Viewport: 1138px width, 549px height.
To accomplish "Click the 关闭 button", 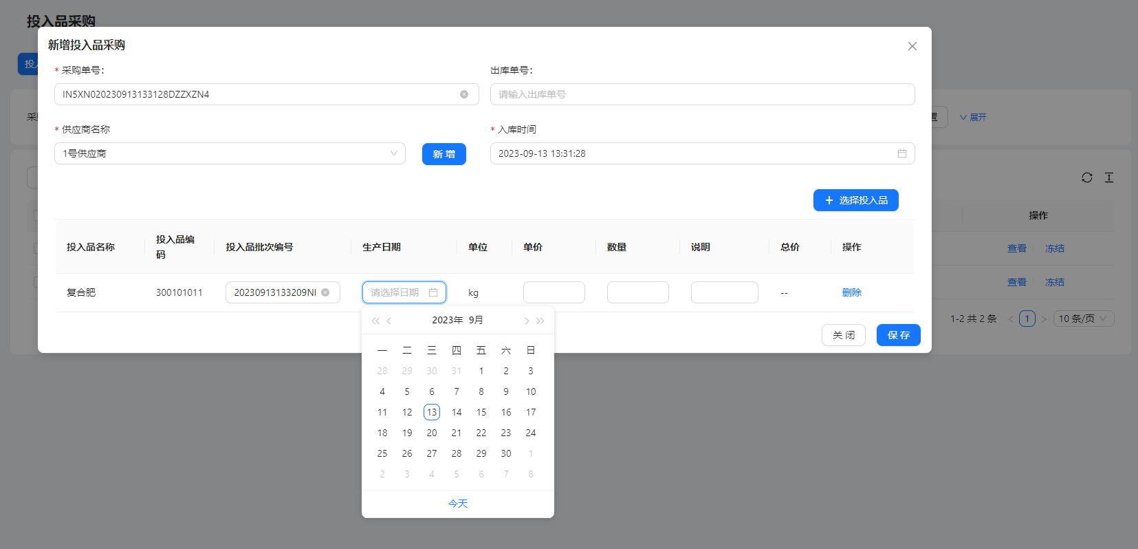I will (x=844, y=335).
